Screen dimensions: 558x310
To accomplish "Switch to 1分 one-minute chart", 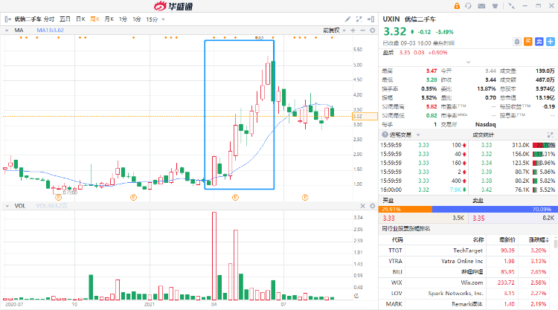I will click(x=123, y=19).
